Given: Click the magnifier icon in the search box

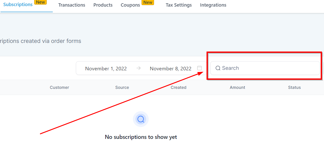Looking at the screenshot, I should coord(218,68).
